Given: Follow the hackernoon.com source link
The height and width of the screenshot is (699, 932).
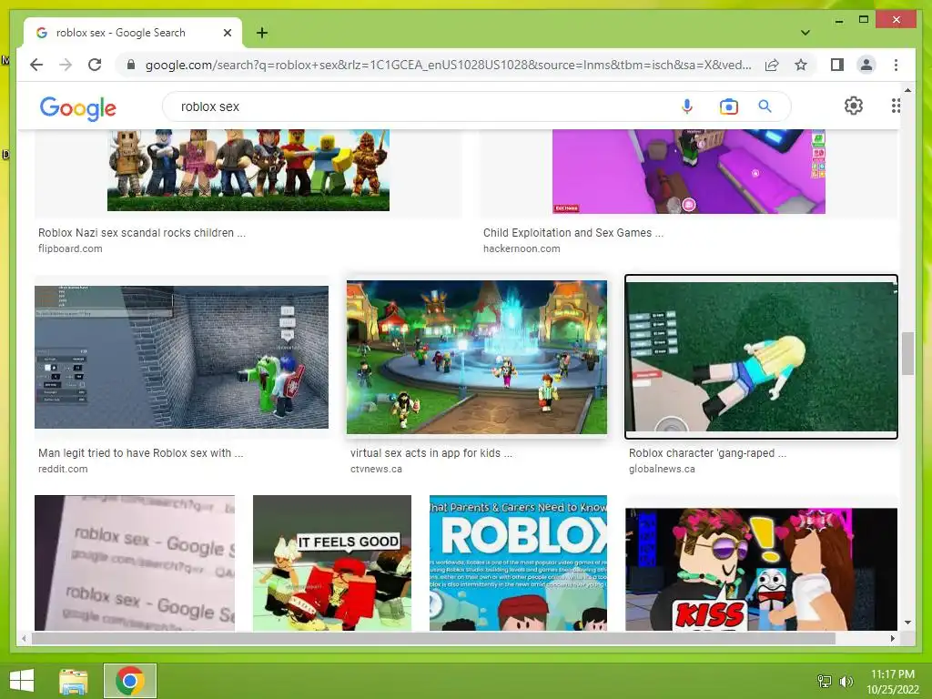Looking at the screenshot, I should [x=522, y=248].
